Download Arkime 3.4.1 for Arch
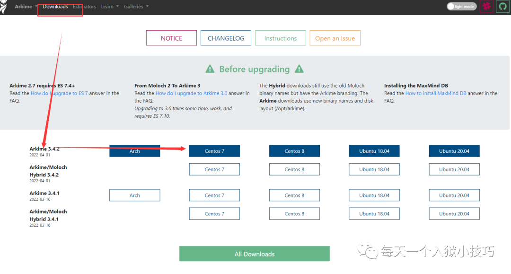Screen dimensions: 511x274 134,195
